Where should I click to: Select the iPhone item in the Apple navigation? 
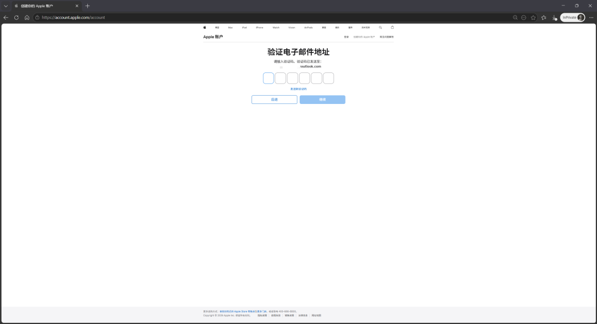pos(259,27)
